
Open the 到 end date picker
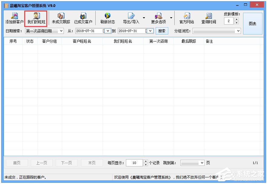(x=150, y=31)
